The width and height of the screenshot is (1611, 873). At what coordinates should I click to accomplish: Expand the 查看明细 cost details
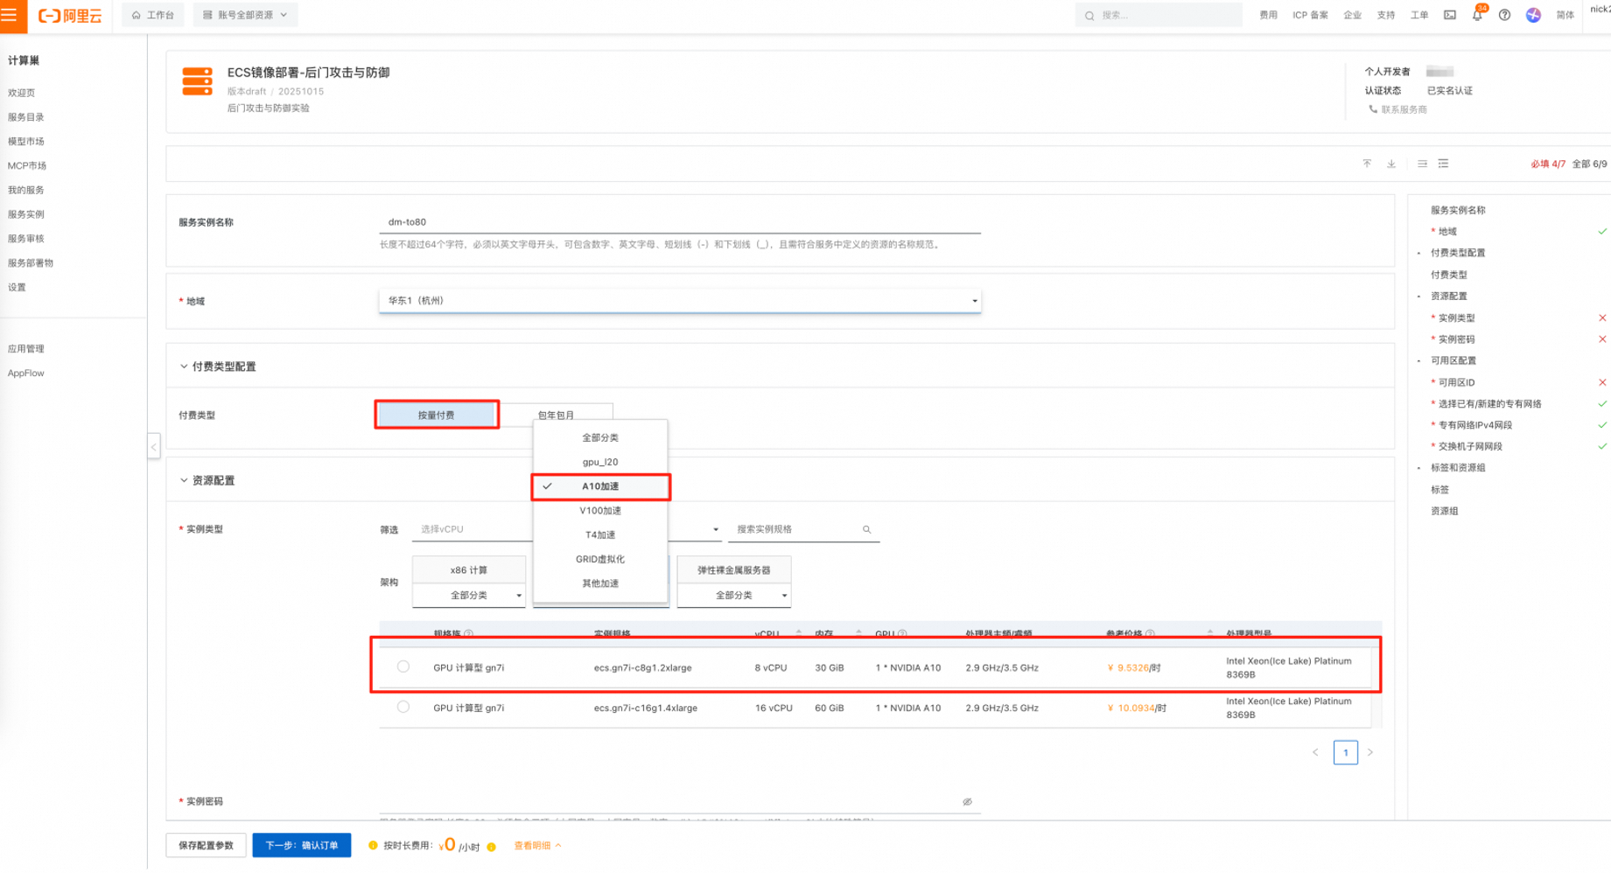coord(537,846)
